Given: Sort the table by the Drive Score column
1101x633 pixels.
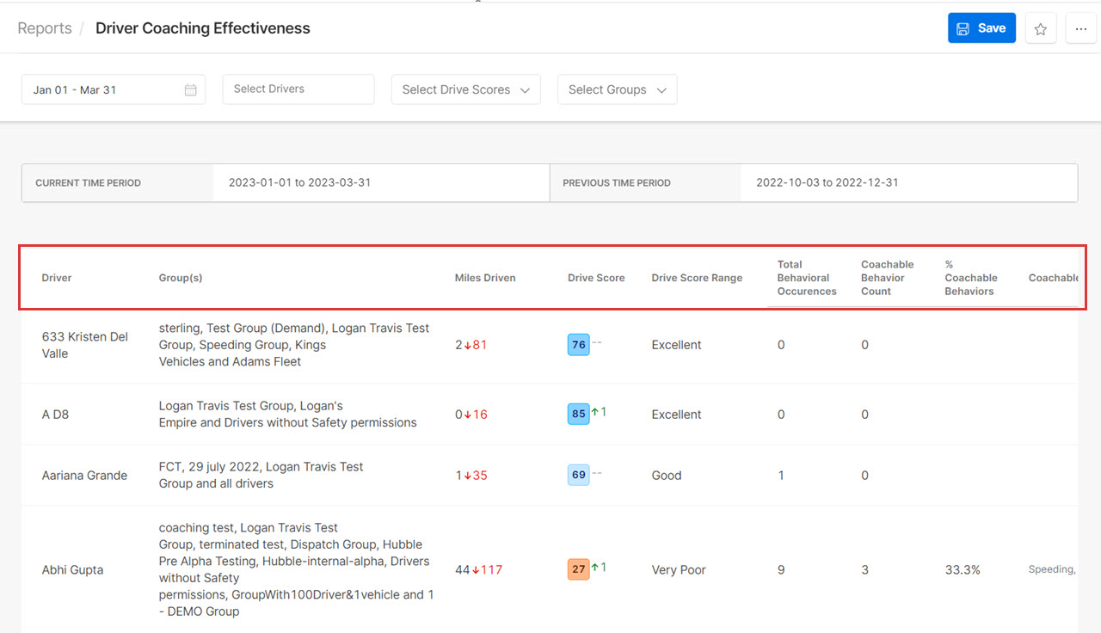Looking at the screenshot, I should (595, 278).
